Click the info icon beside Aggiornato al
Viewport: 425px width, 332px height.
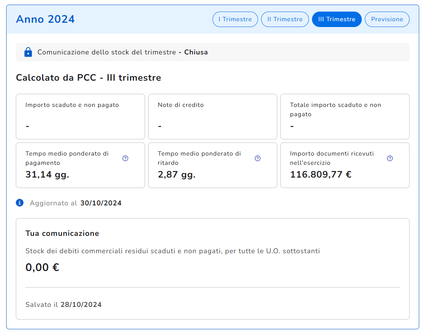[x=20, y=203]
